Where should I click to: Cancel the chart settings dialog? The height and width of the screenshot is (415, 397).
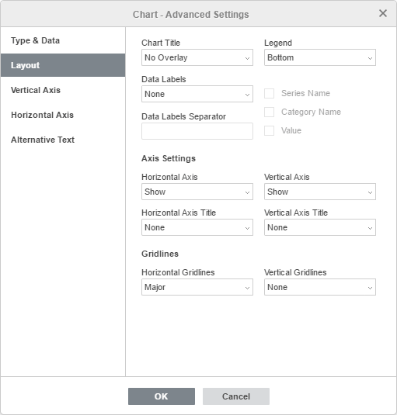click(236, 396)
